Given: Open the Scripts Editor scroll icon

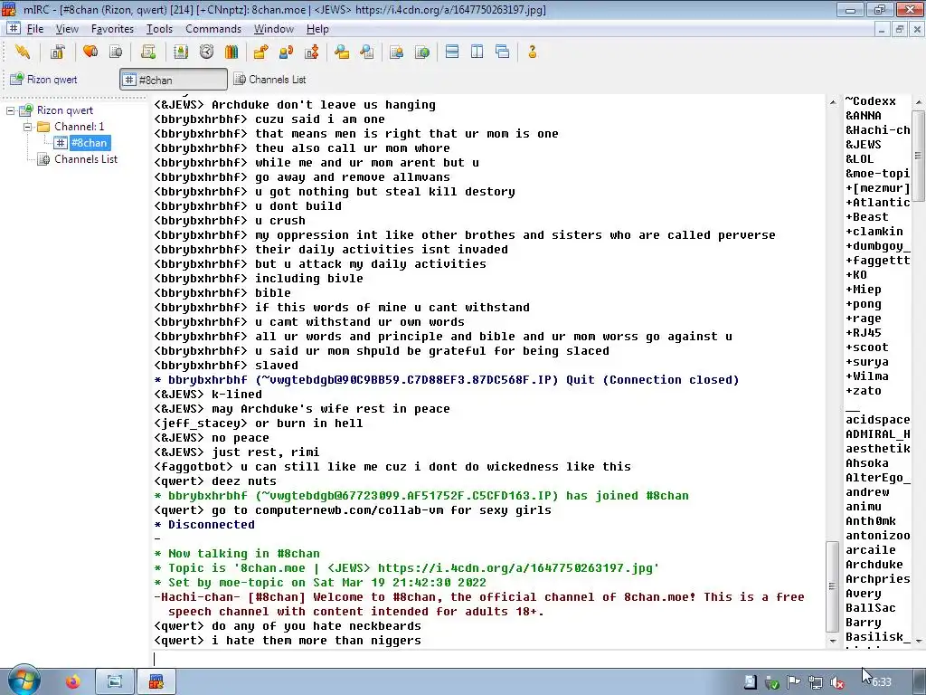Looking at the screenshot, I should point(148,52).
